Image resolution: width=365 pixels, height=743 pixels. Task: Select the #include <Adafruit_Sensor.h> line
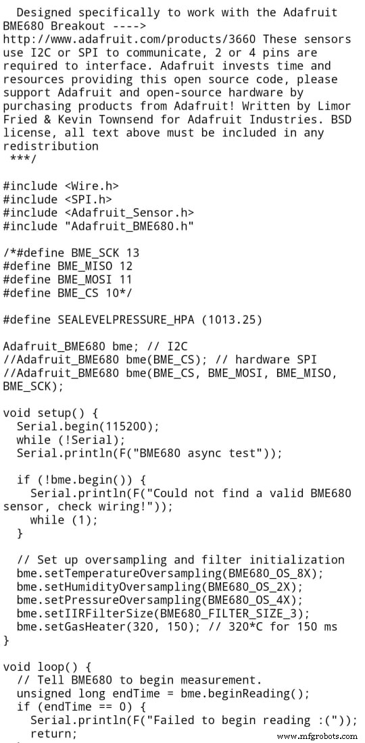pyautogui.click(x=98, y=213)
